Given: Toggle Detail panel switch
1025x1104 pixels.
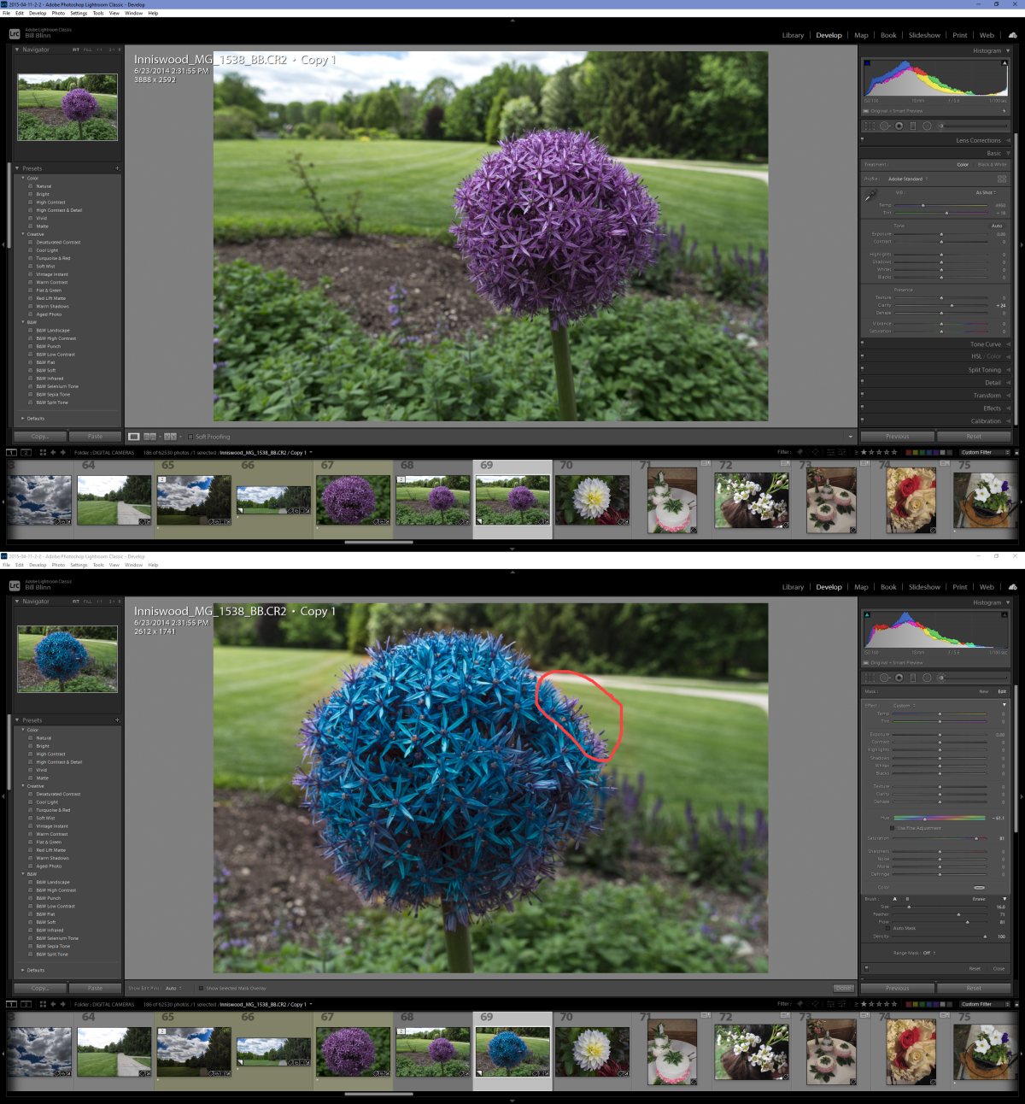Looking at the screenshot, I should click(x=862, y=383).
